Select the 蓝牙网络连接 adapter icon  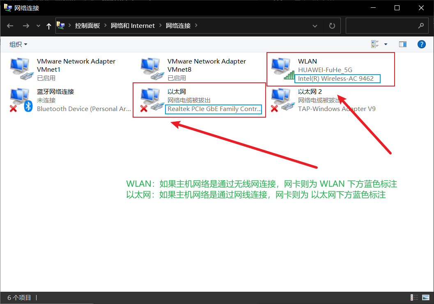21,100
